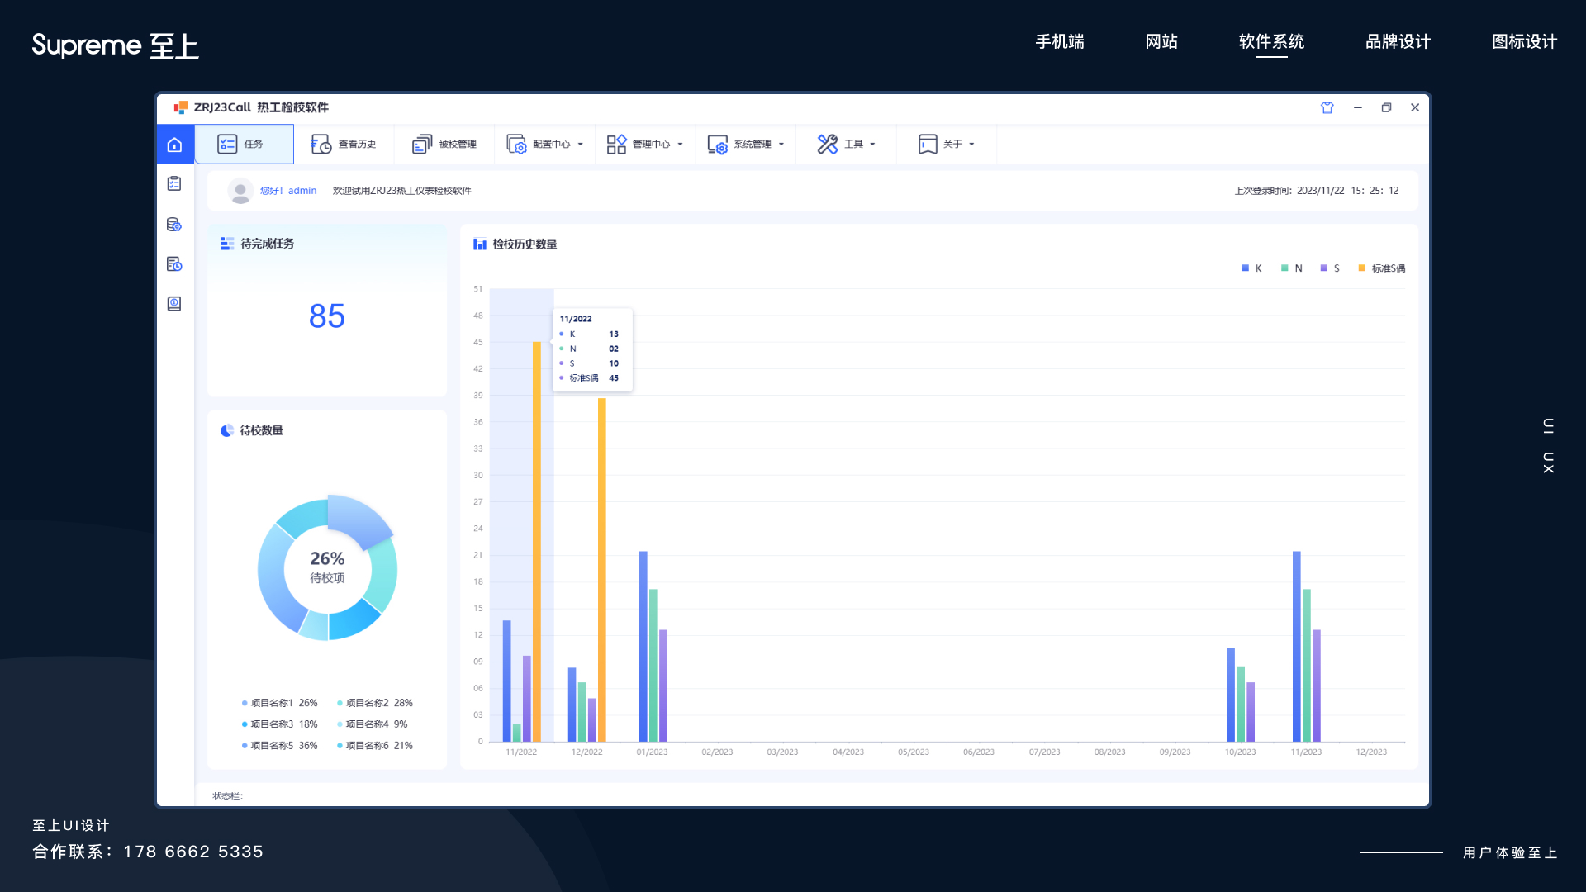Screen dimensions: 1586x892
Task: Open the database settings sidebar icon
Action: click(x=174, y=225)
